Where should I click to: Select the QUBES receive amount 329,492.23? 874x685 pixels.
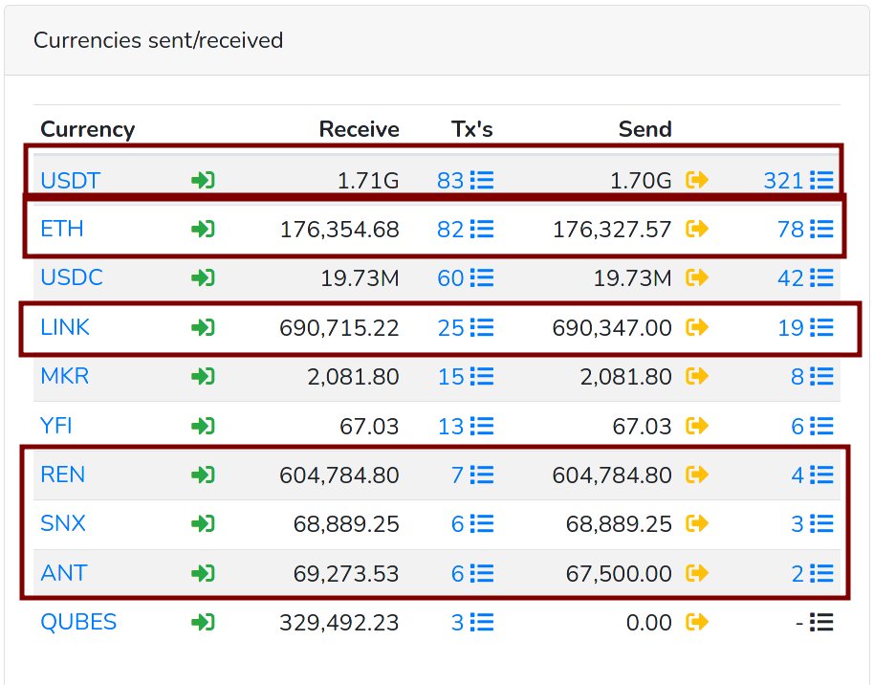point(339,623)
